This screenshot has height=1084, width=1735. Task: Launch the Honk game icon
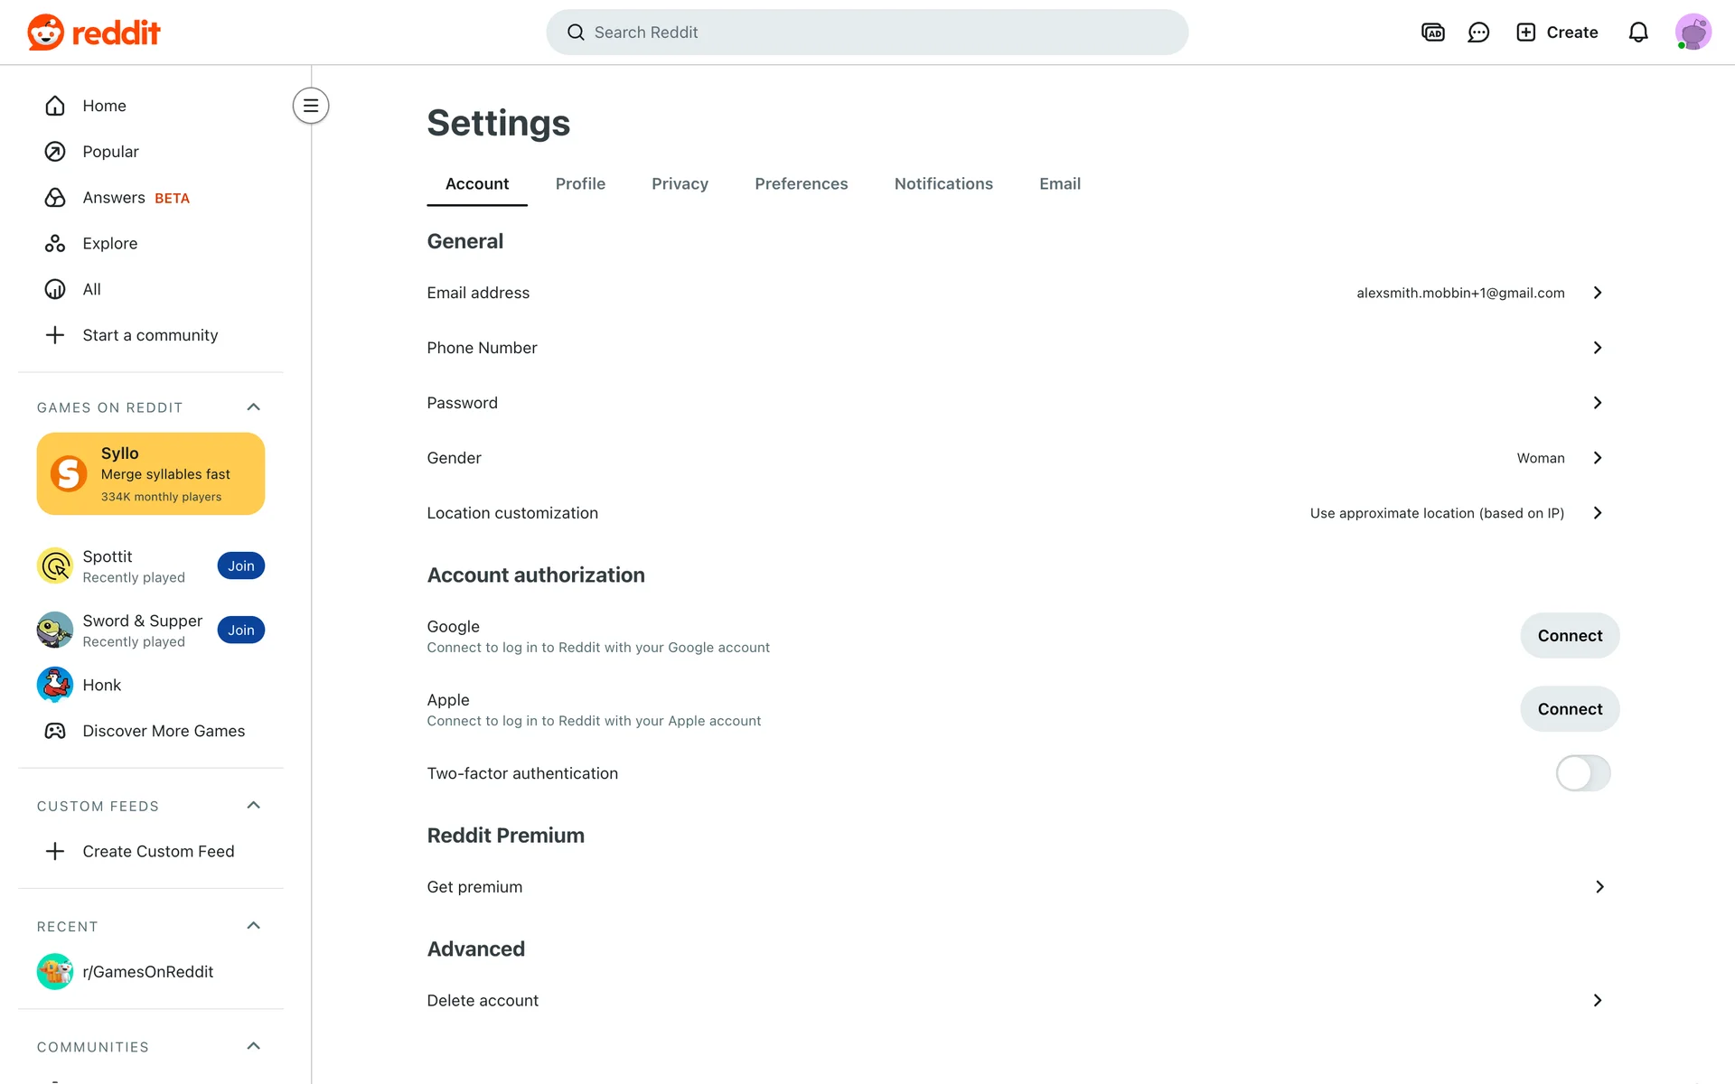[x=55, y=685]
